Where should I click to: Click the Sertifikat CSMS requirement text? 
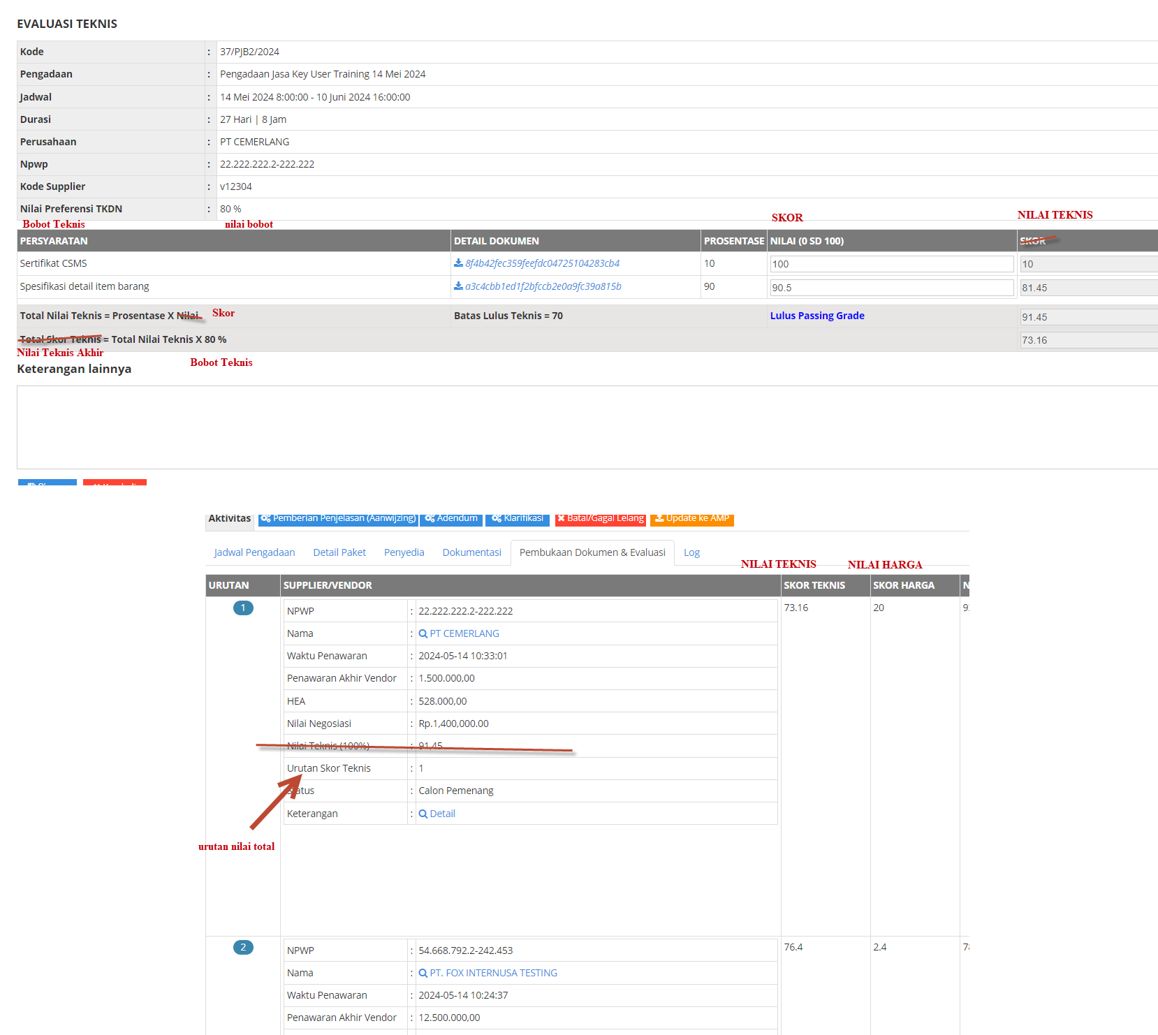(x=54, y=263)
